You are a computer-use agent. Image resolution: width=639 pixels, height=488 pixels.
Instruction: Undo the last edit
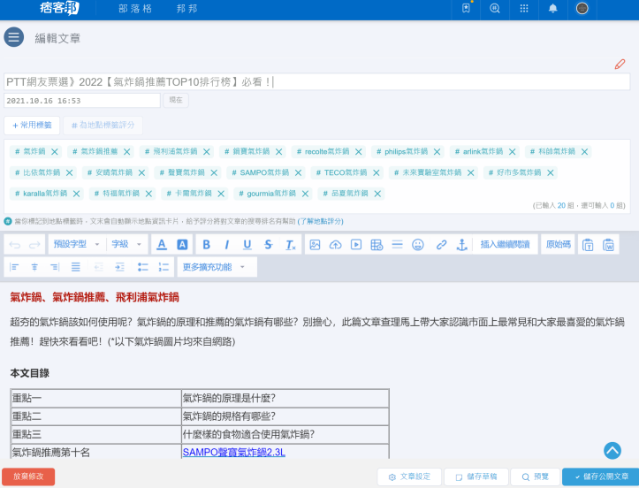pos(15,245)
